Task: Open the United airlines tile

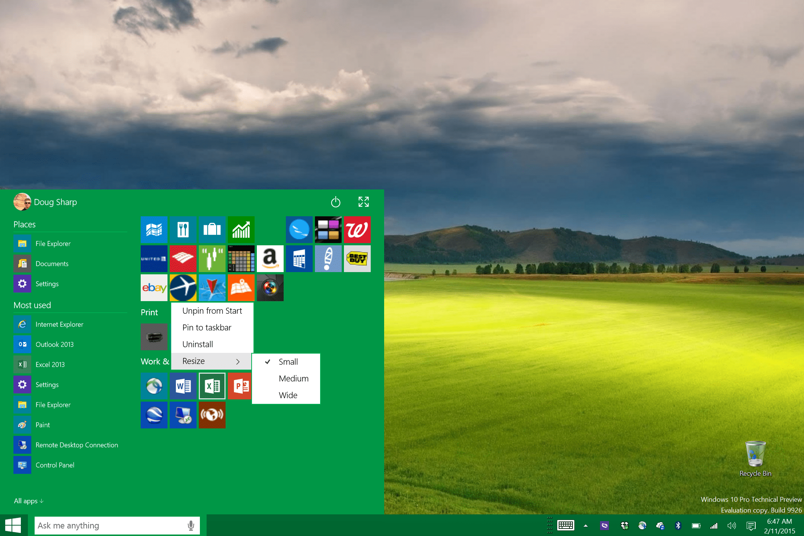Action: [x=154, y=259]
